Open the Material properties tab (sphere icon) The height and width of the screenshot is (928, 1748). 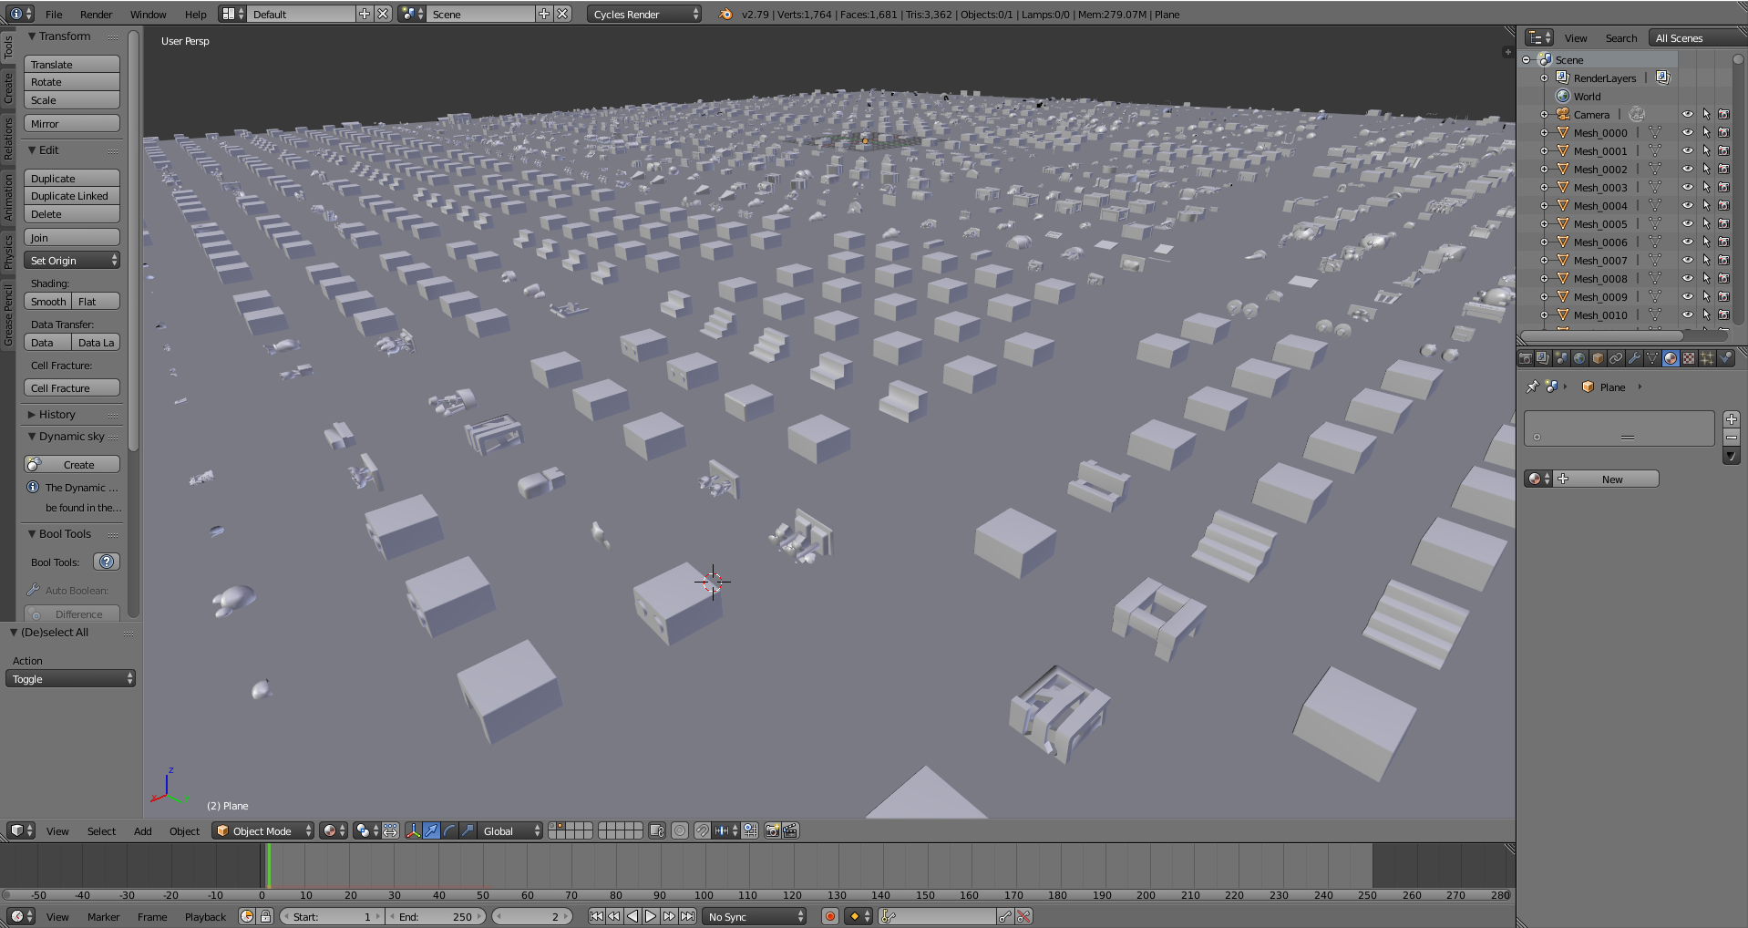(1671, 358)
